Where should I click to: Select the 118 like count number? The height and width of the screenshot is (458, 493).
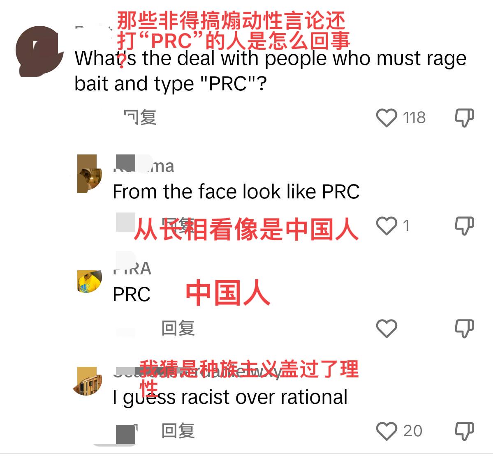tap(414, 118)
